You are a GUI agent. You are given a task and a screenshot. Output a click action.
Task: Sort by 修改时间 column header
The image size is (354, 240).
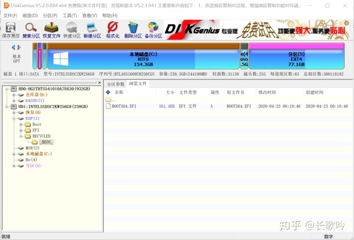click(267, 92)
